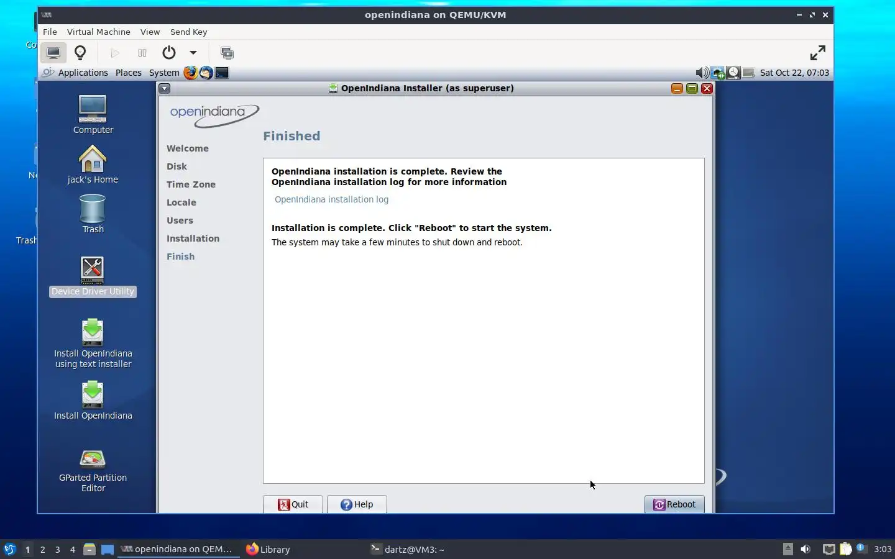This screenshot has height=559, width=895.
Task: Open the manage VM snapshots icon
Action: coord(227,53)
